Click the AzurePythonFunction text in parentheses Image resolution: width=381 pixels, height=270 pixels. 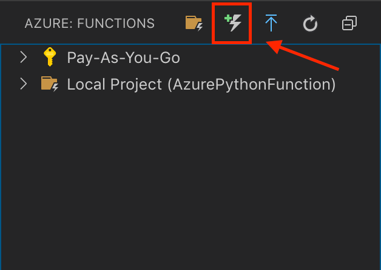coord(251,84)
